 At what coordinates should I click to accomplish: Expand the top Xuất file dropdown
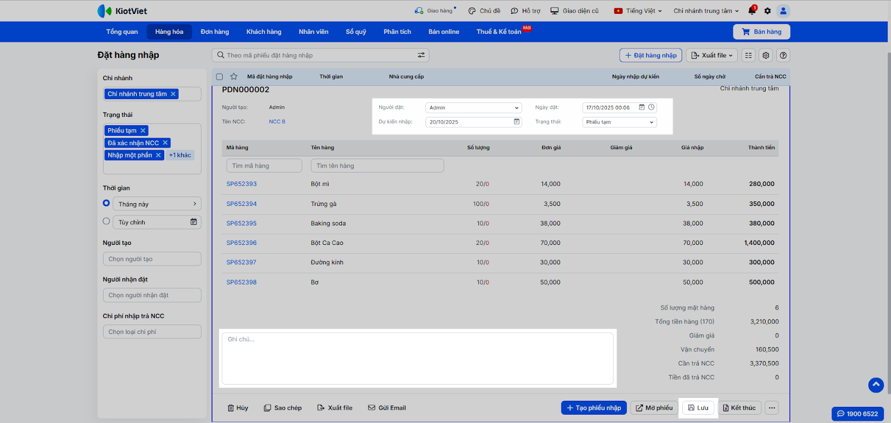click(x=712, y=55)
